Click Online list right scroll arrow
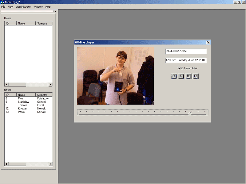The height and width of the screenshot is (184, 246). [x=50, y=85]
